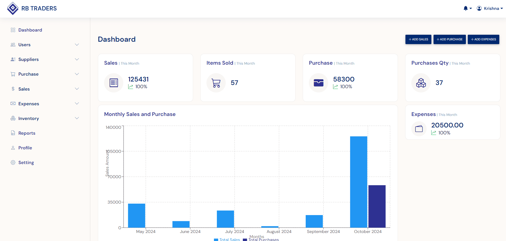Screen dimensions: 506x241
Task: Open the notifications bell icon
Action: coord(466,8)
